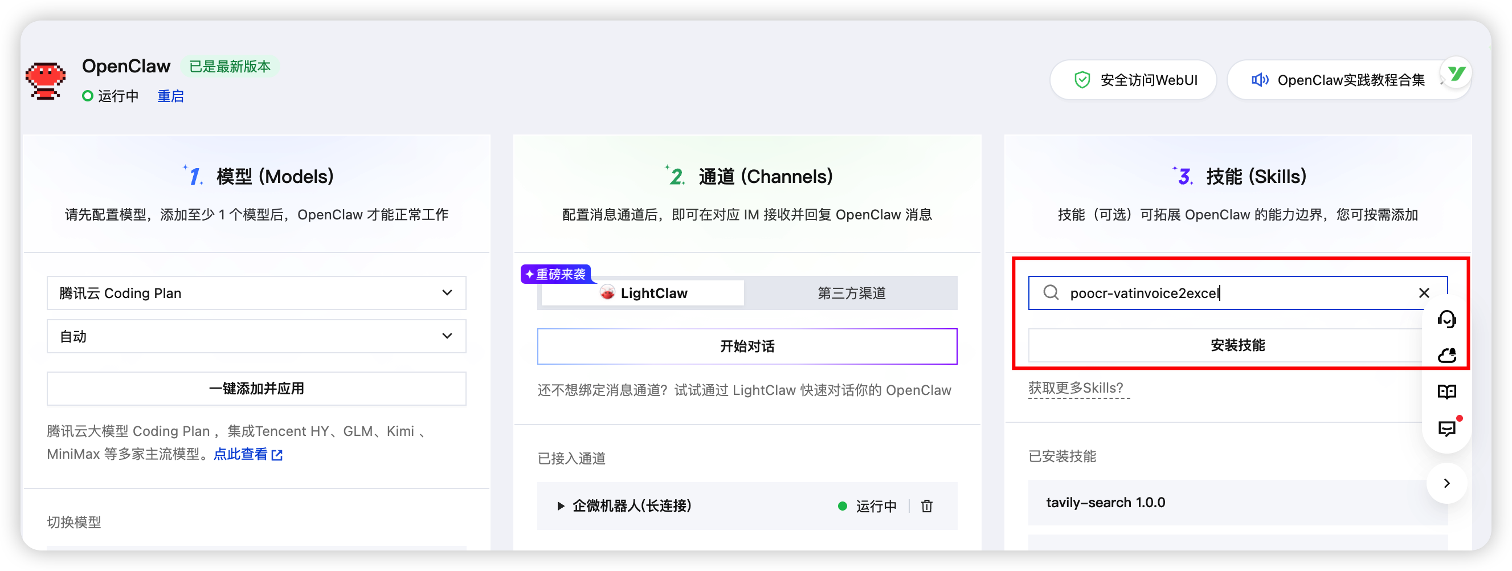The image size is (1512, 571).
Task: Click the 技能 (Skills) heading
Action: (x=1256, y=176)
